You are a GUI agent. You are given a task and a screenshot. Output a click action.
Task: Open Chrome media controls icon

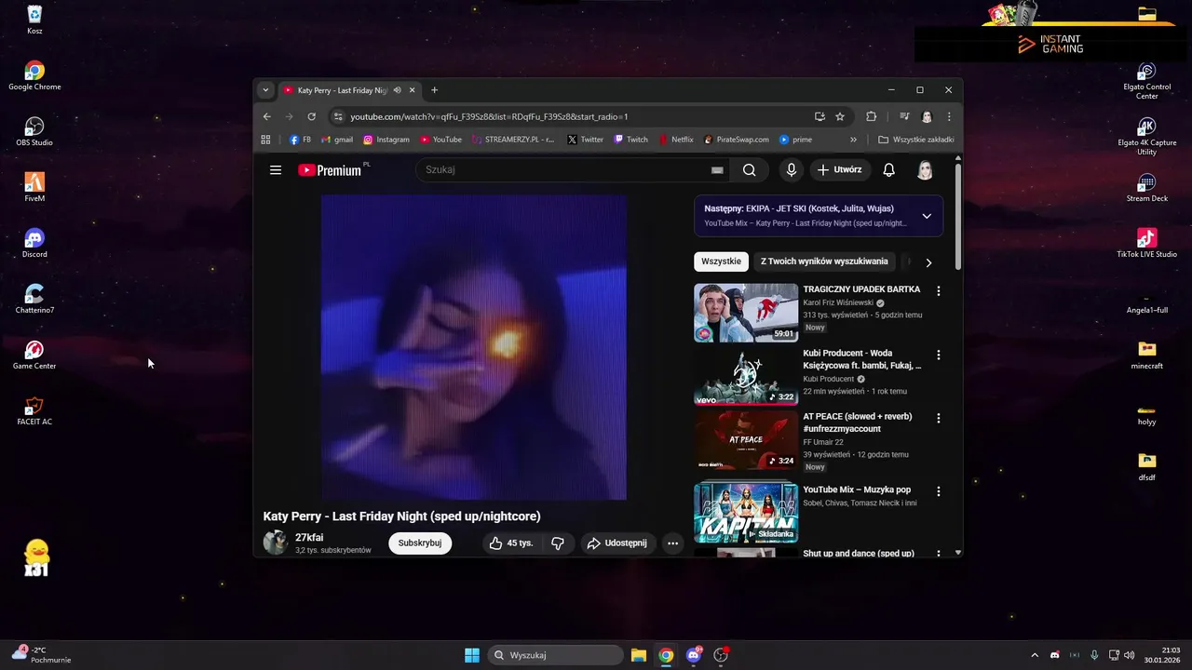(904, 116)
